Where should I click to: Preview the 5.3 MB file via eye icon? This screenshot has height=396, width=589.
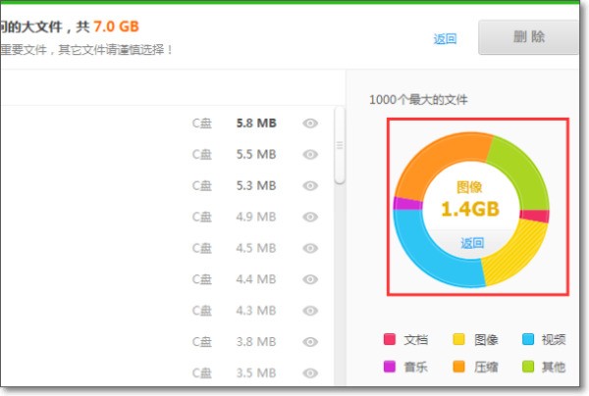point(310,185)
